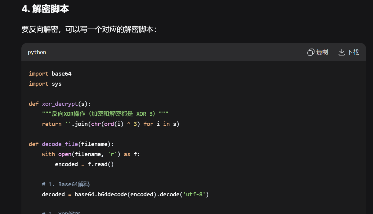Click the f.read() call
Image resolution: width=373 pixels, height=214 pixels.
(x=101, y=164)
